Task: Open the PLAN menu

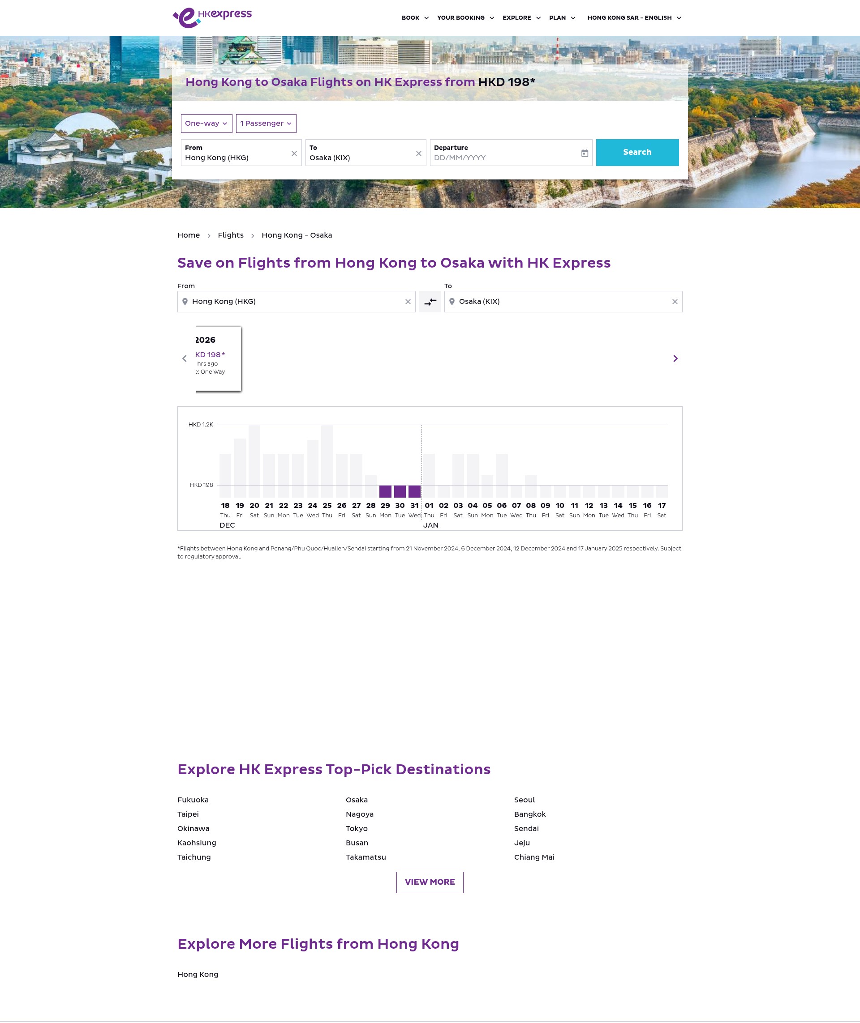Action: tap(562, 17)
